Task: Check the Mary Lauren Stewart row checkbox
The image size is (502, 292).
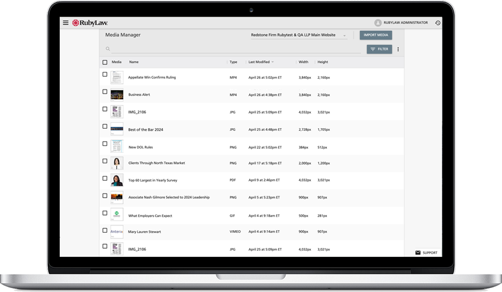Action: click(105, 230)
